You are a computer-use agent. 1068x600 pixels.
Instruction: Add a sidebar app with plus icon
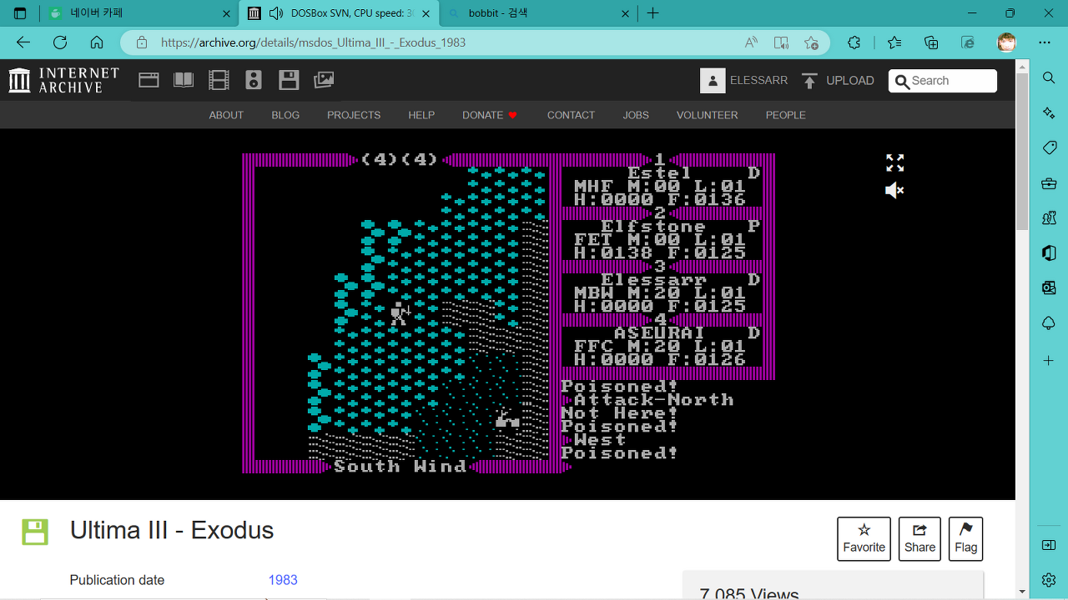pyautogui.click(x=1049, y=361)
